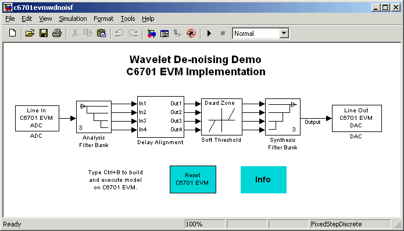This screenshot has width=404, height=231.
Task: Open the Library Browser toolbar icon
Action: pos(151,34)
